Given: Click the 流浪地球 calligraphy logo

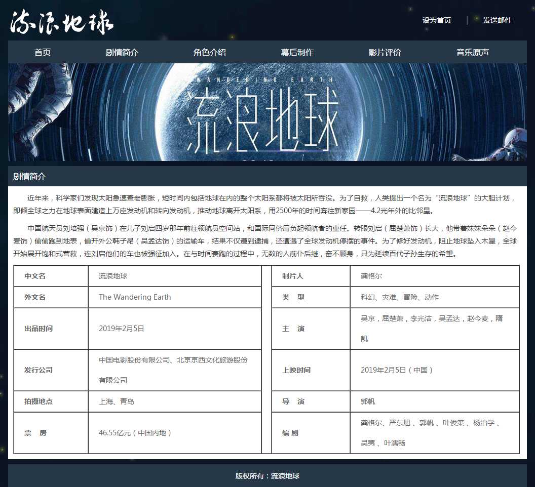Looking at the screenshot, I should tap(62, 22).
